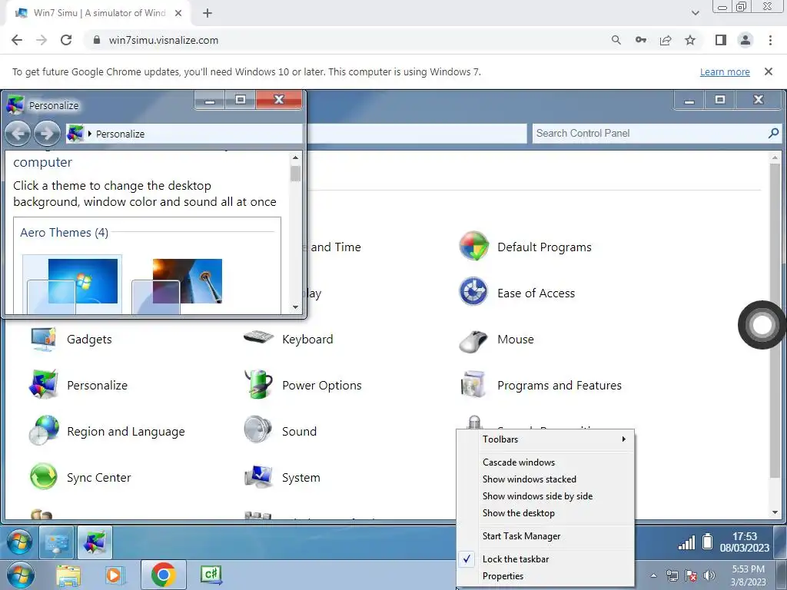Dismiss the Chrome update notification bar
787x590 pixels.
coord(769,71)
